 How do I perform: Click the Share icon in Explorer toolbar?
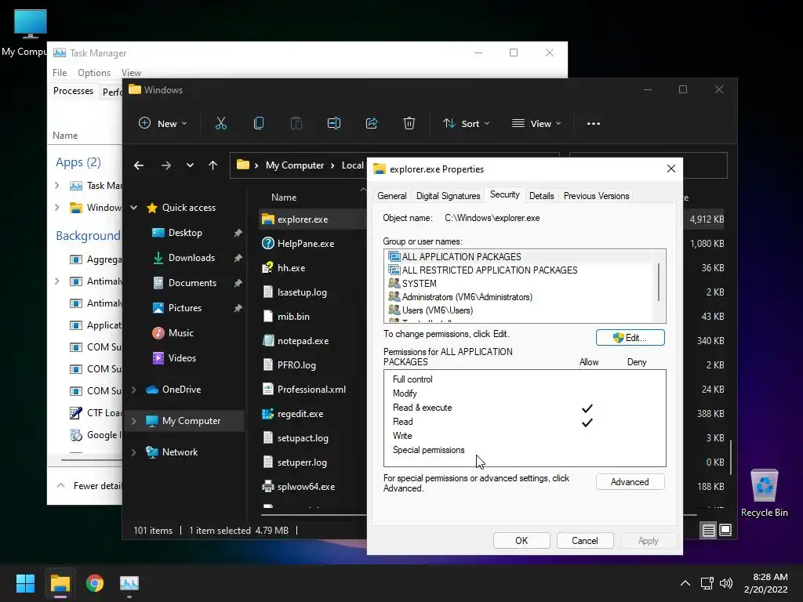[371, 123]
